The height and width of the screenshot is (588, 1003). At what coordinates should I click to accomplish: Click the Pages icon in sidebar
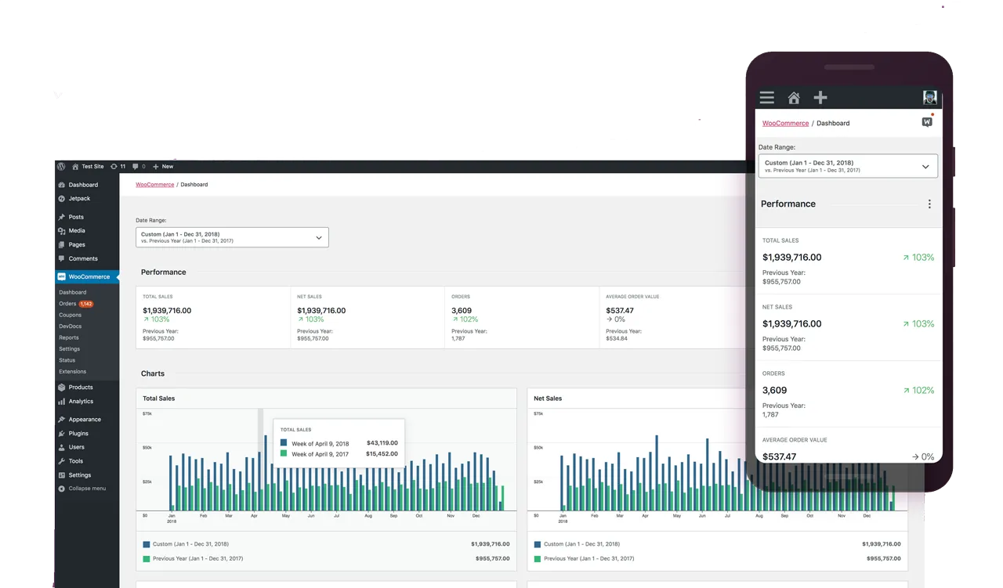point(61,245)
